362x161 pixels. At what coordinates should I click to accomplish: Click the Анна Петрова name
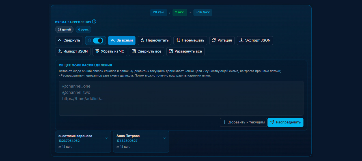(x=128, y=136)
